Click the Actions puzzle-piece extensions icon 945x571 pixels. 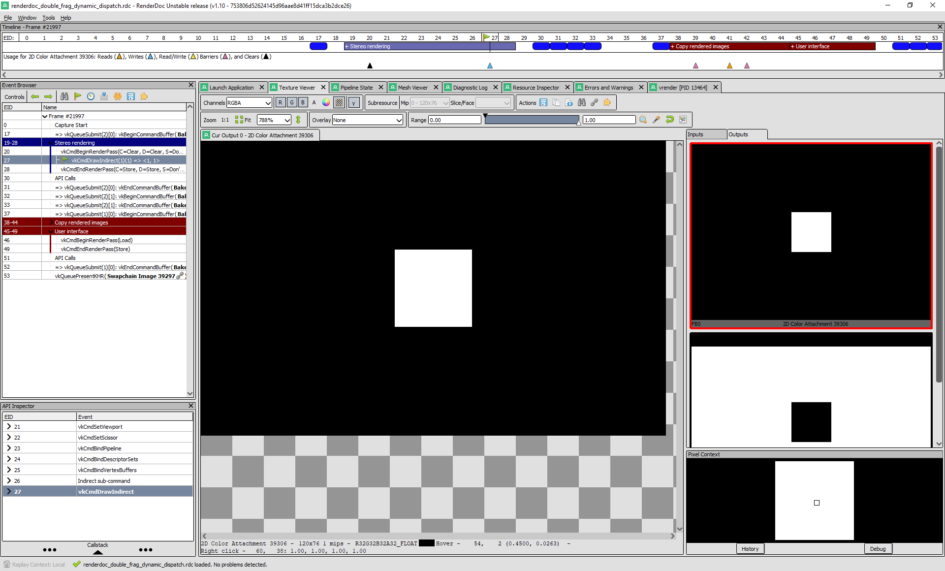[607, 102]
